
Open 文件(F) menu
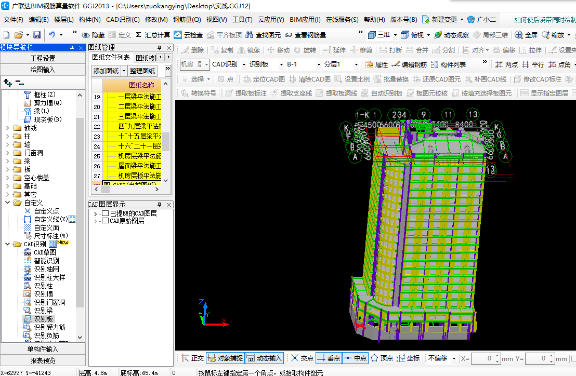pos(13,19)
